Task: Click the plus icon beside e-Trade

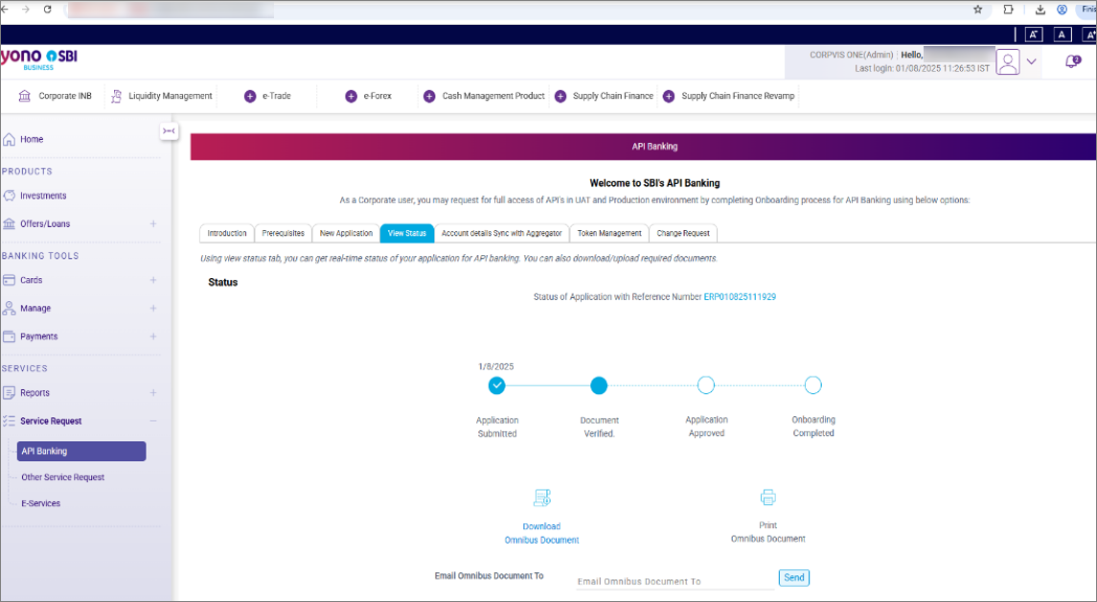Action: (250, 96)
